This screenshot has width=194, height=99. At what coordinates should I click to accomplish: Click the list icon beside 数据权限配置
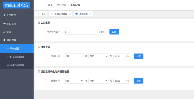click(x=8, y=57)
